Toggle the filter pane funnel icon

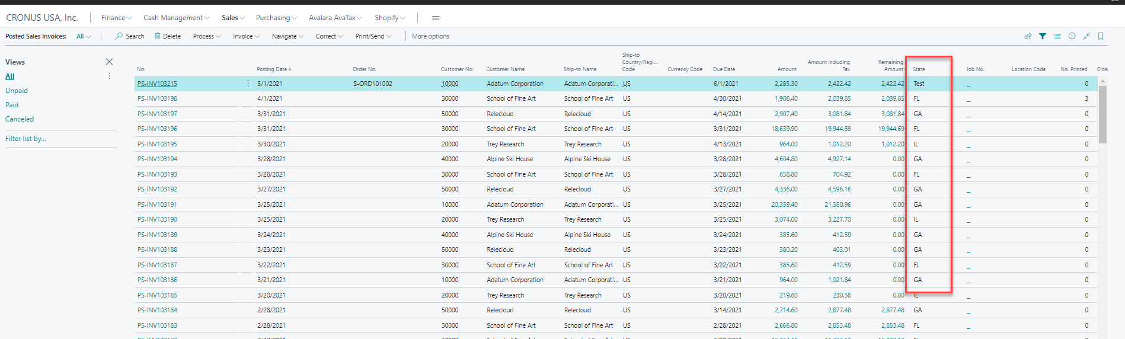click(x=1043, y=36)
